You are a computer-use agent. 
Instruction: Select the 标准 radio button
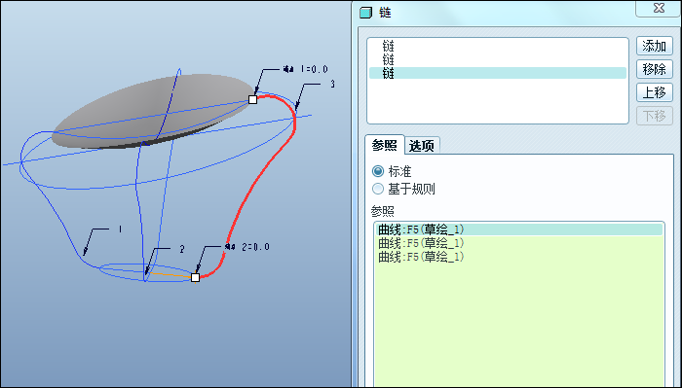tap(378, 171)
